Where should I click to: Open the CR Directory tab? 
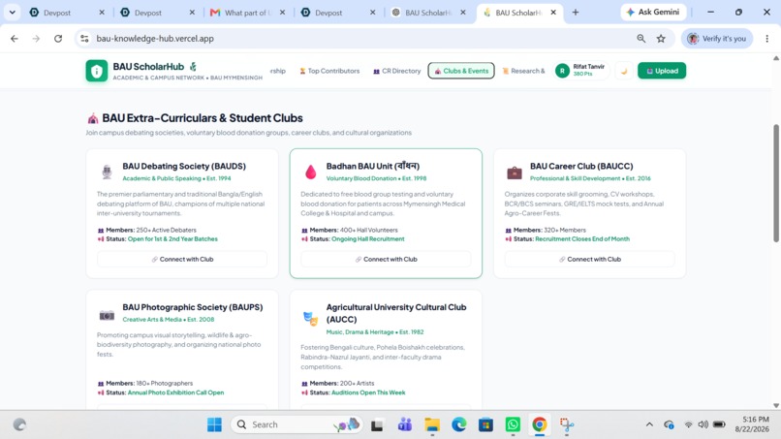click(397, 71)
